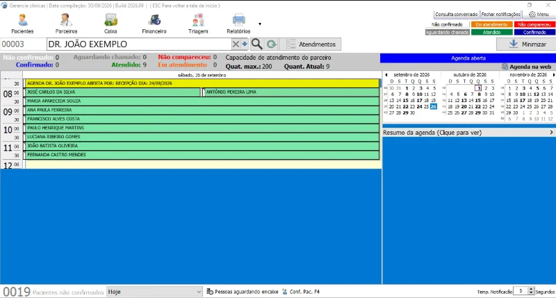Screen dimensions: 556x298
Task: Select appointment ANA PAULA FERREIRA
Action: point(202,110)
